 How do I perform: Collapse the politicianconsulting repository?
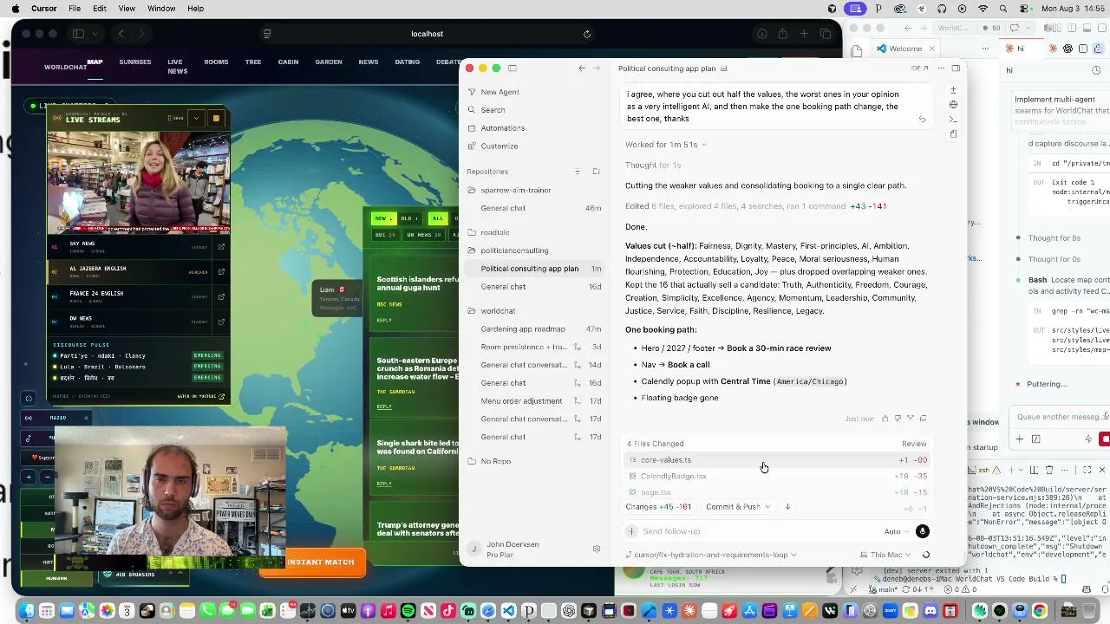514,250
